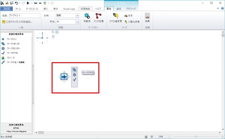Click the queue icon in the popup toolbar
Screen dimensions: 225x139
tap(74, 70)
